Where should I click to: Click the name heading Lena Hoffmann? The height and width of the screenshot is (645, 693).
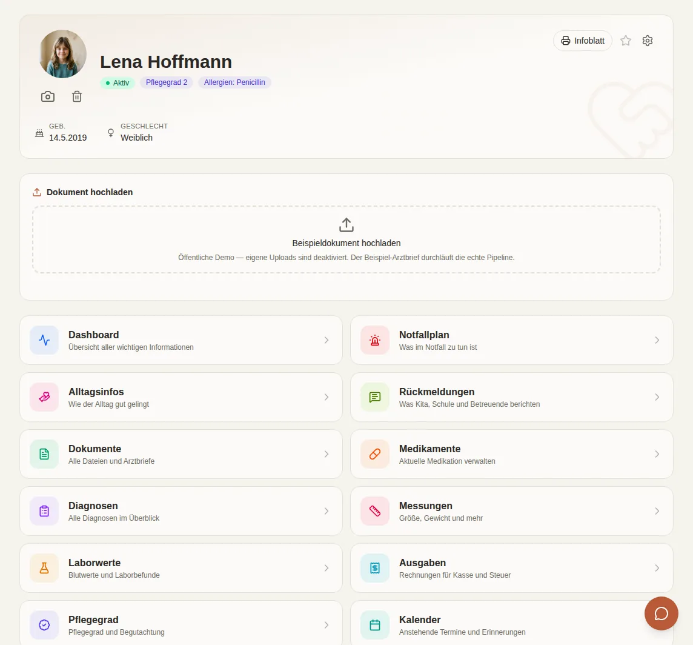[x=166, y=62]
